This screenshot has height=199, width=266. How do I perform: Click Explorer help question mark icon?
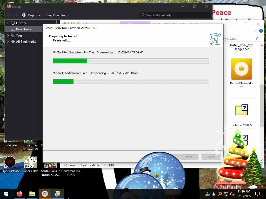pos(261,31)
